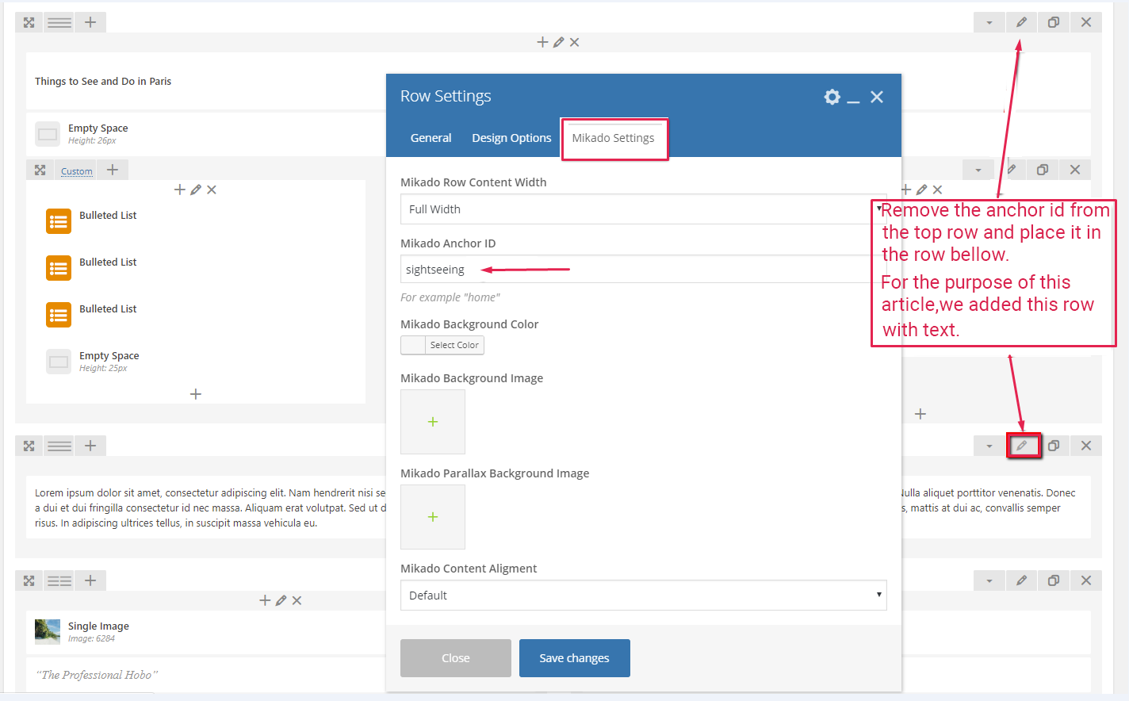The height and width of the screenshot is (701, 1129).
Task: Change column layout of the Lorem ipsum row
Action: (59, 446)
